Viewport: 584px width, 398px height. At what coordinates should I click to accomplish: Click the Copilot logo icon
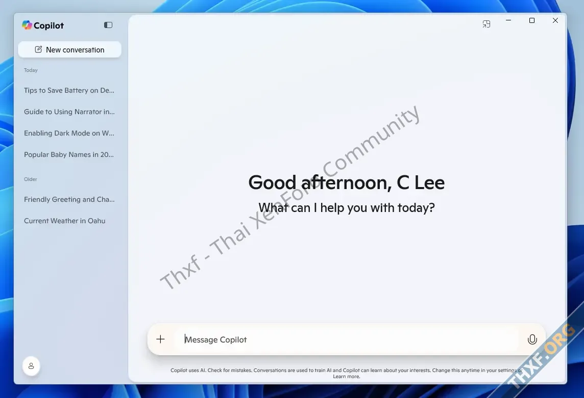(x=27, y=25)
